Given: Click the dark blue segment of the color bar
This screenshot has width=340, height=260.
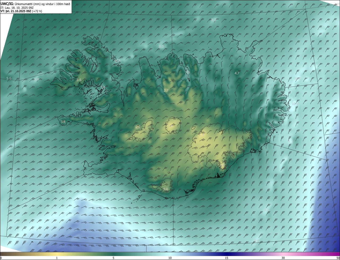Looking at the screenshot, I should pyautogui.click(x=227, y=254).
